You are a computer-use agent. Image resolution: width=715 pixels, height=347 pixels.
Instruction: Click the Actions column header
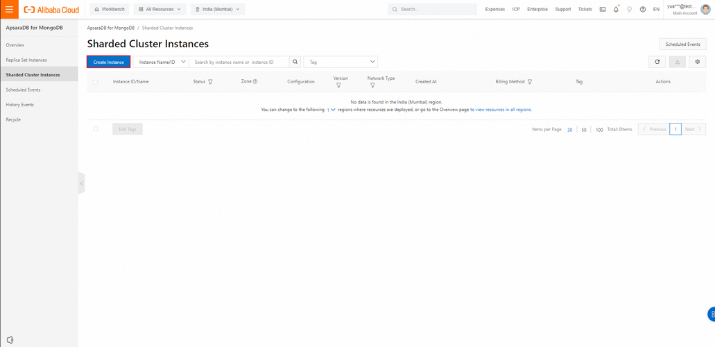click(663, 82)
